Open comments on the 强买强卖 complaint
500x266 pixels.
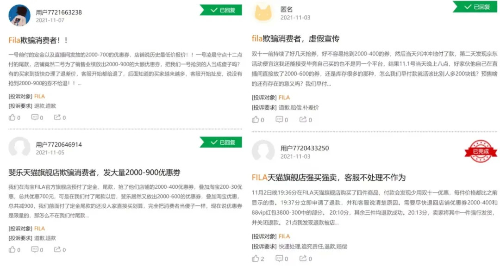[x=279, y=259]
